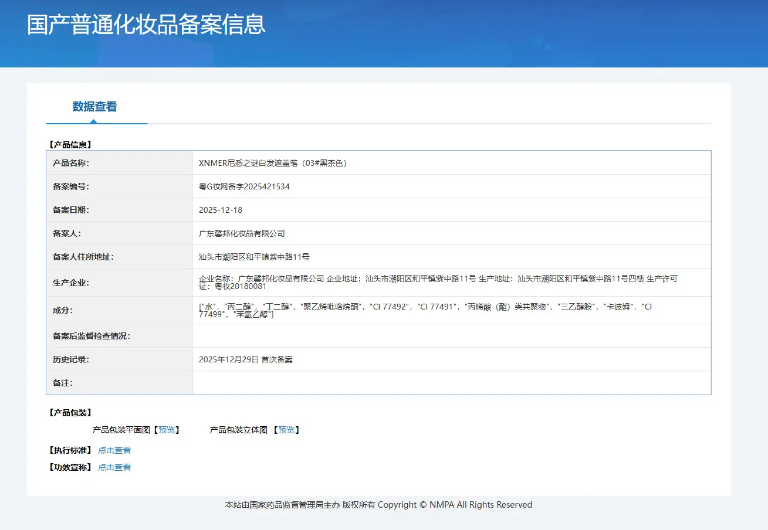The image size is (768, 530).
Task: Open 功效宣称 点击查看 link
Action: [x=114, y=467]
